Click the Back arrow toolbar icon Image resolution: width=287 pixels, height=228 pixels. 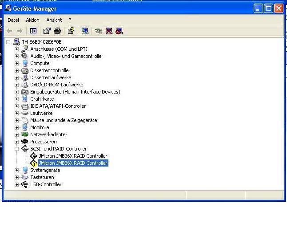pos(9,31)
